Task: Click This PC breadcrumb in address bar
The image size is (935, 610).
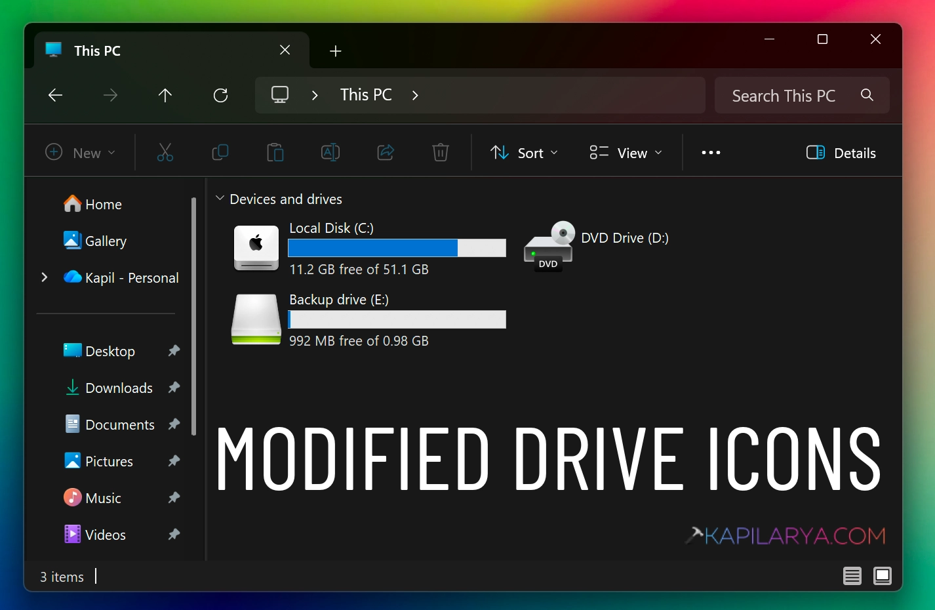Action: click(x=366, y=95)
